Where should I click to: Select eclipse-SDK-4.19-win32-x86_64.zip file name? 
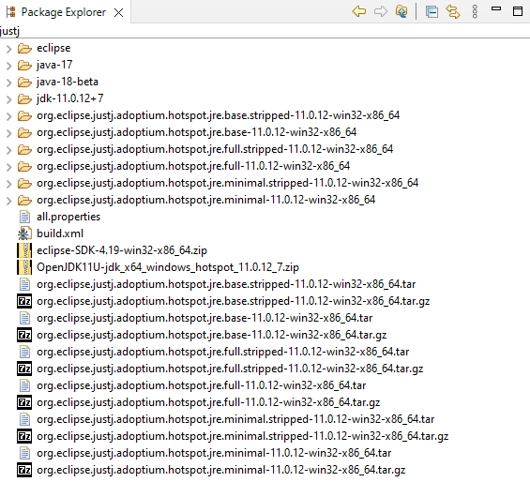pos(122,250)
